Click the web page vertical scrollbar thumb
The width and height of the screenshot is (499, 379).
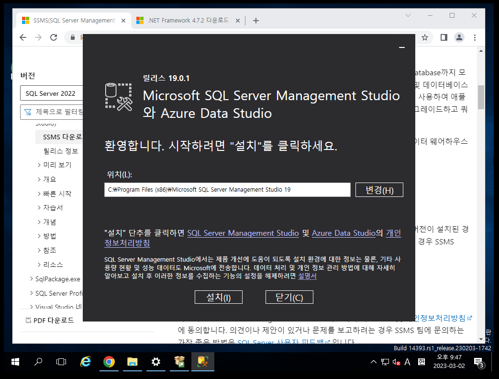pos(481,97)
